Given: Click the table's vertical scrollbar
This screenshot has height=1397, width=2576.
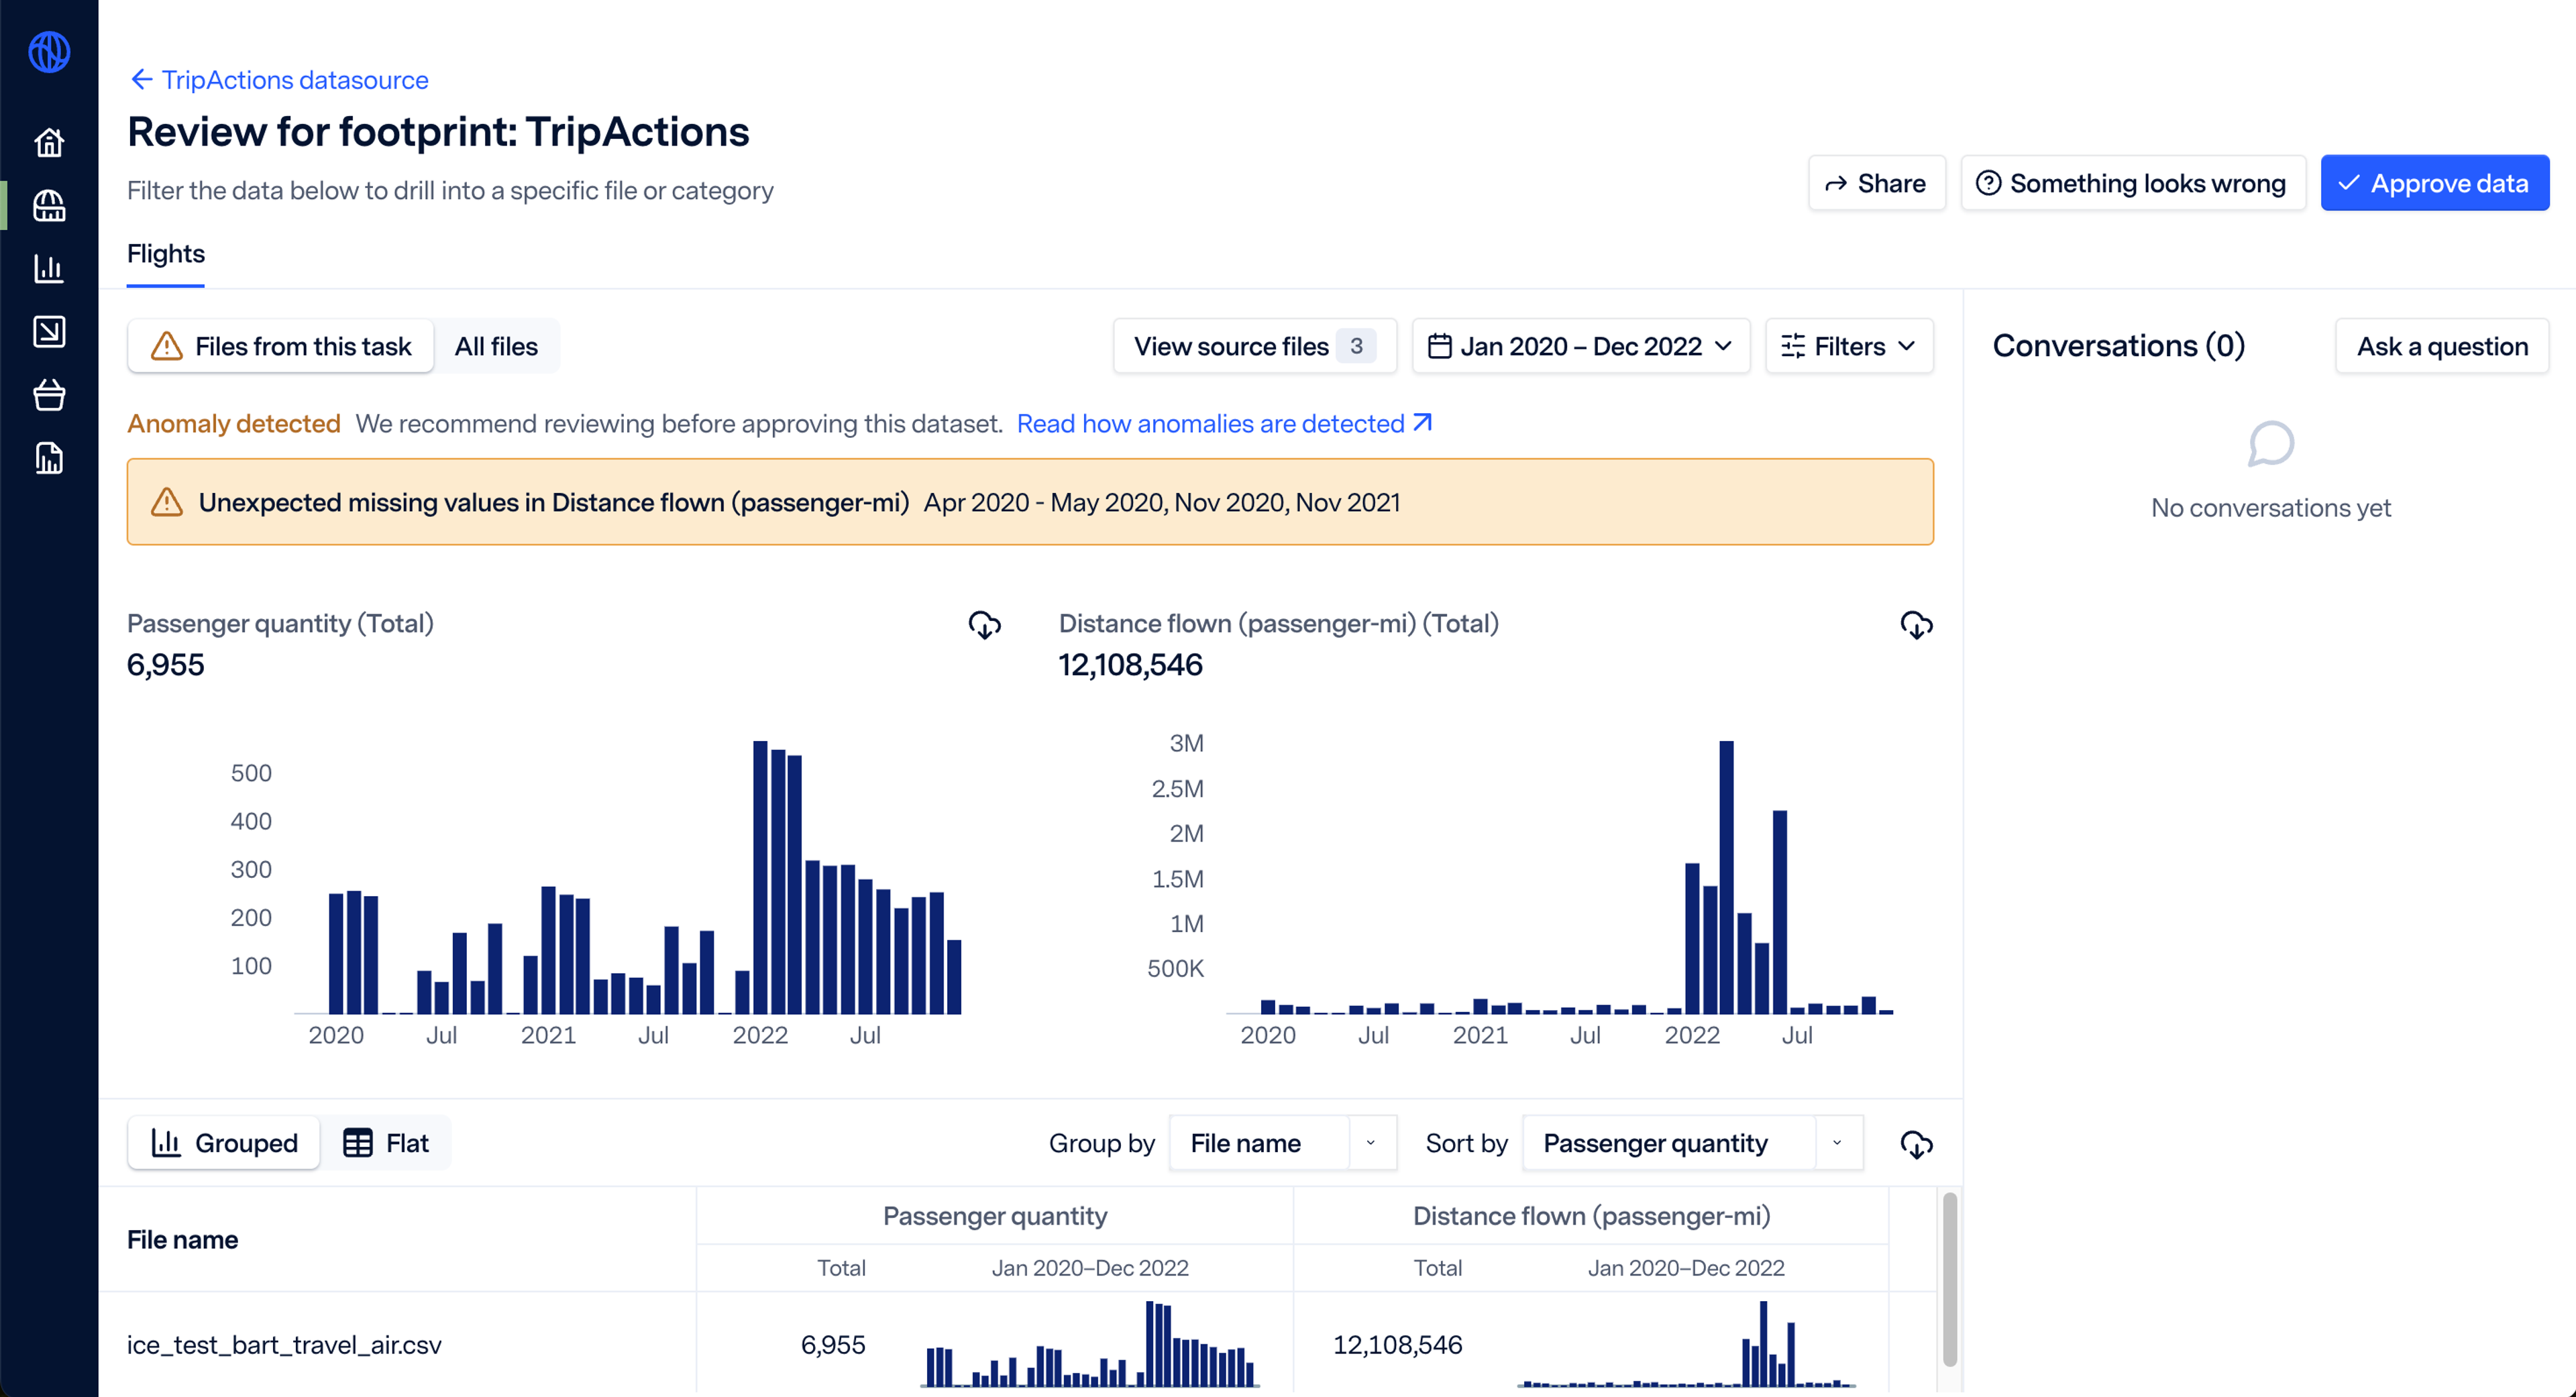Looking at the screenshot, I should [1949, 1278].
